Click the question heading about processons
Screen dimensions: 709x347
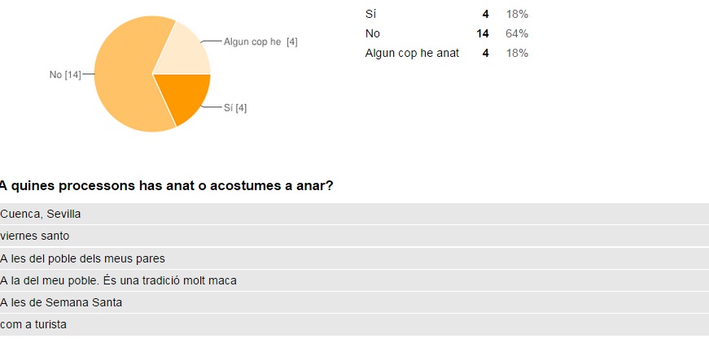pyautogui.click(x=166, y=185)
